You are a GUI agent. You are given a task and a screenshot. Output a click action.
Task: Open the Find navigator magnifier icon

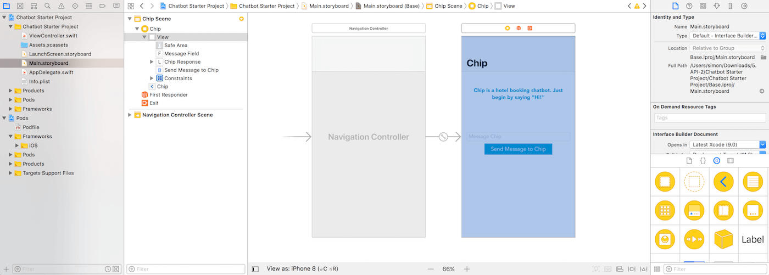[x=48, y=6]
